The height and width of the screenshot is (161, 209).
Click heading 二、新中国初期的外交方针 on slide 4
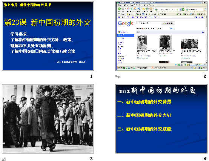(144, 115)
